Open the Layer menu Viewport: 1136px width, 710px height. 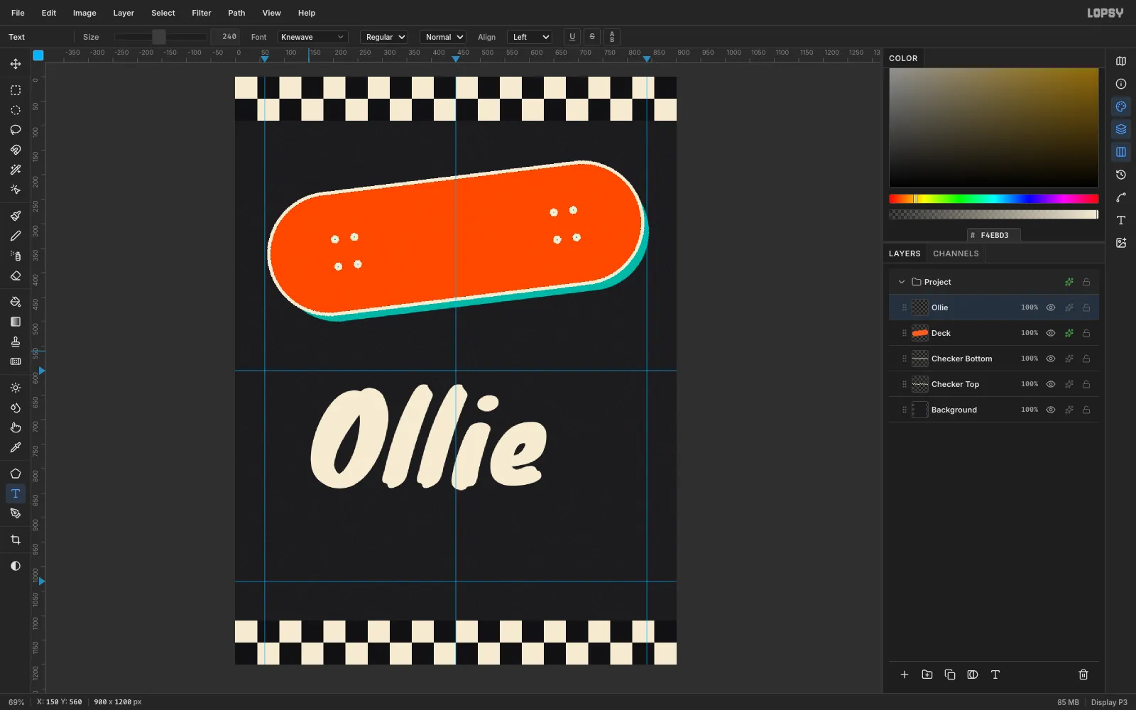(x=124, y=13)
